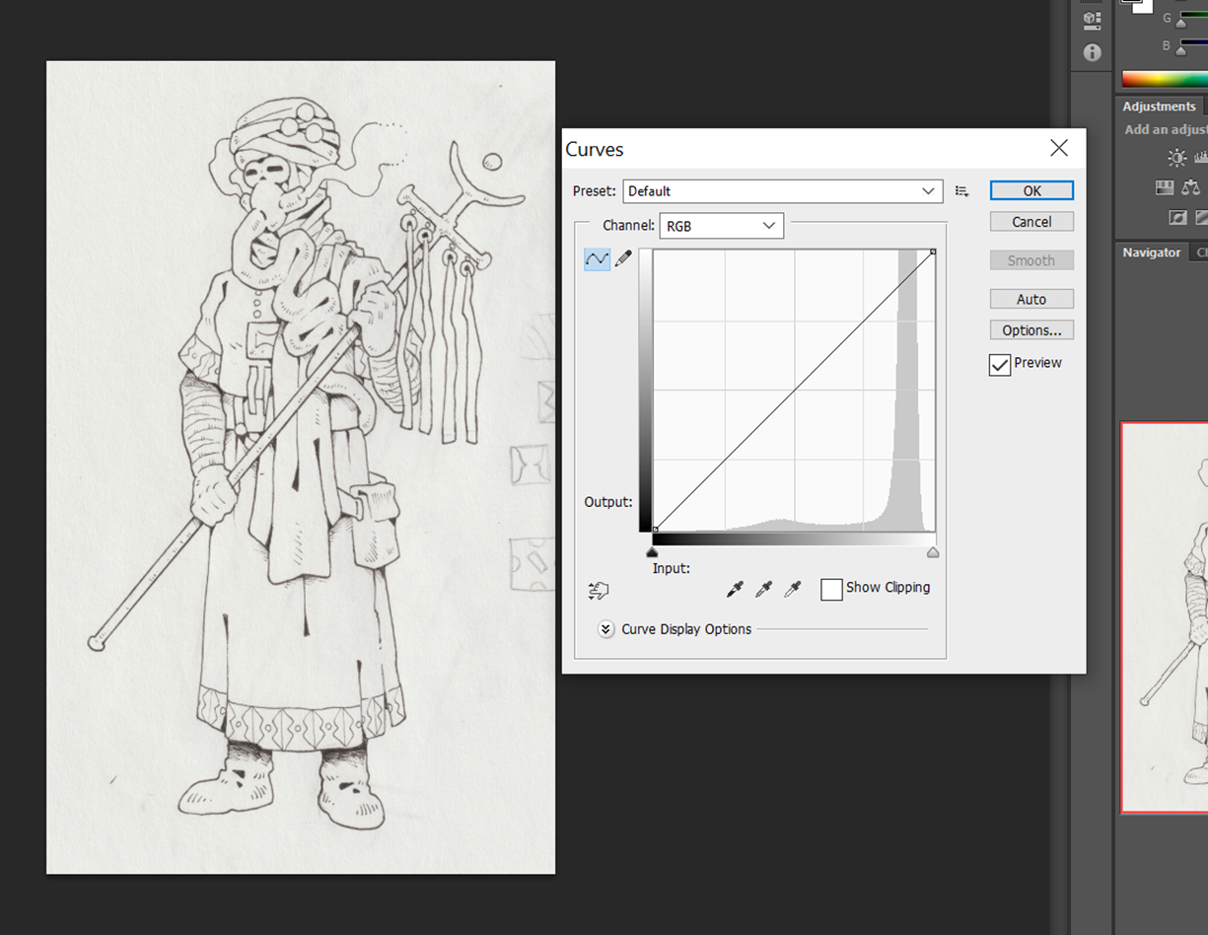
Task: Add a Brightness/Contrast adjustment
Action: tap(1177, 158)
